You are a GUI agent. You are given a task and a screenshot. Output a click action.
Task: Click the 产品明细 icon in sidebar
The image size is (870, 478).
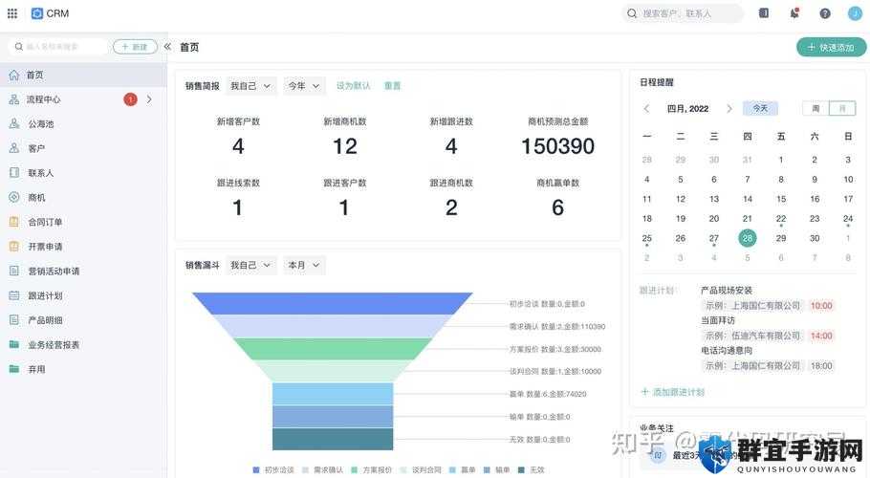(x=14, y=320)
